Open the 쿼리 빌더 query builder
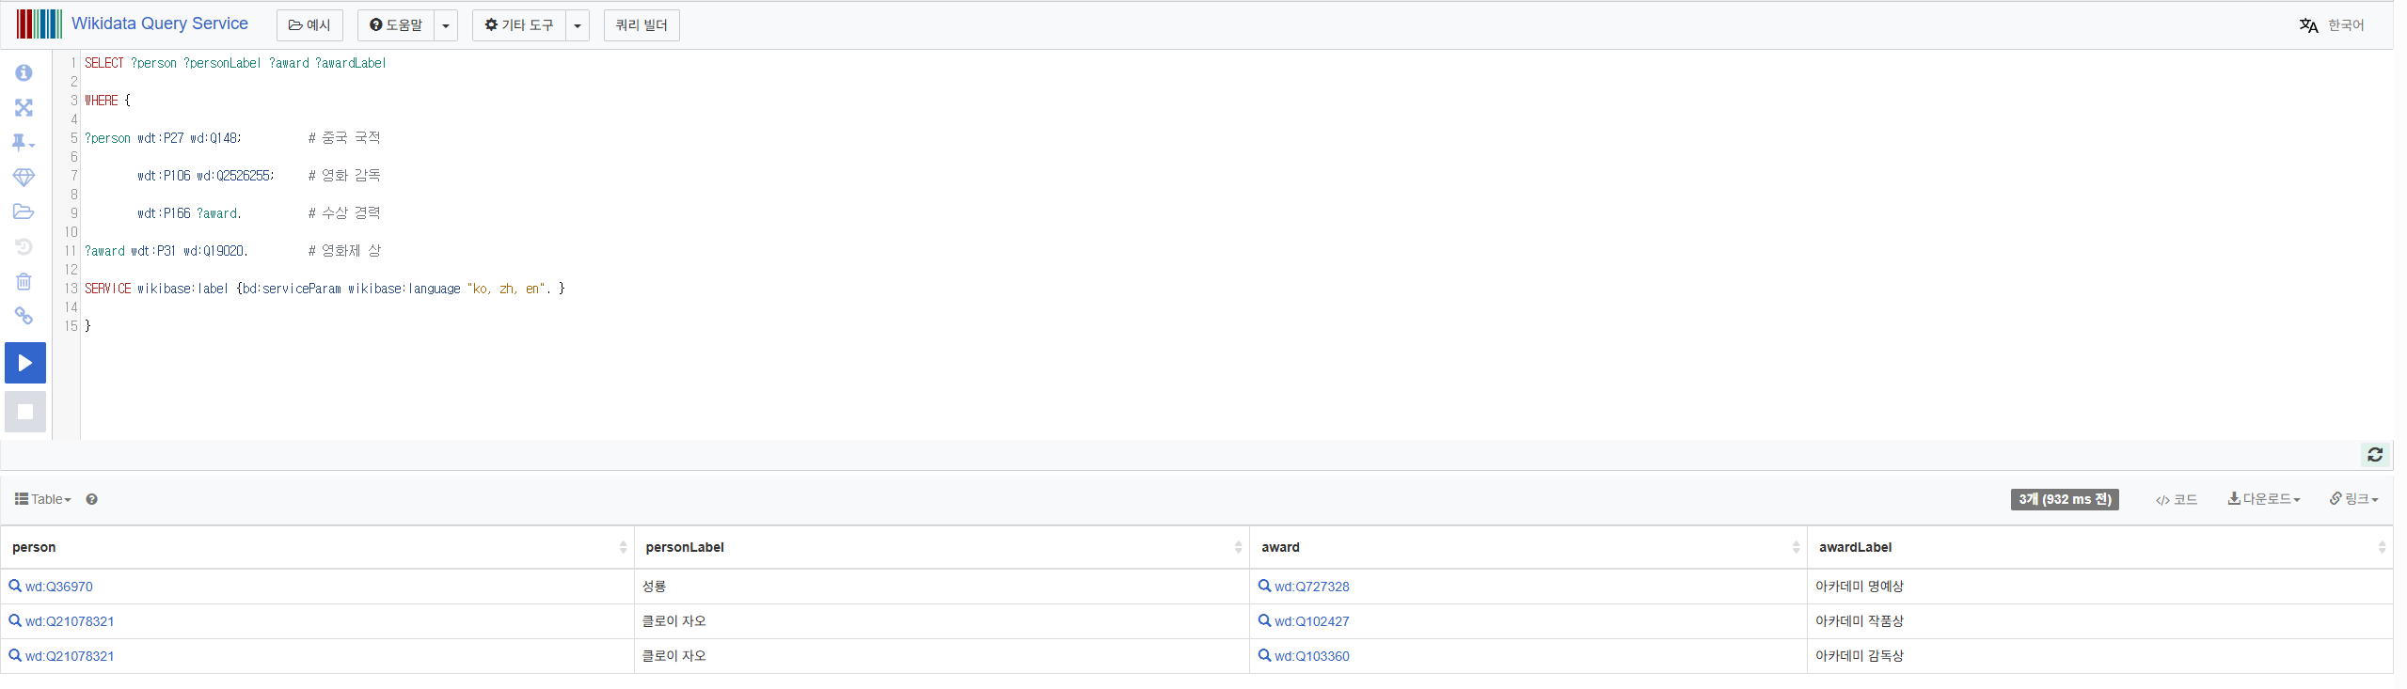 641,25
